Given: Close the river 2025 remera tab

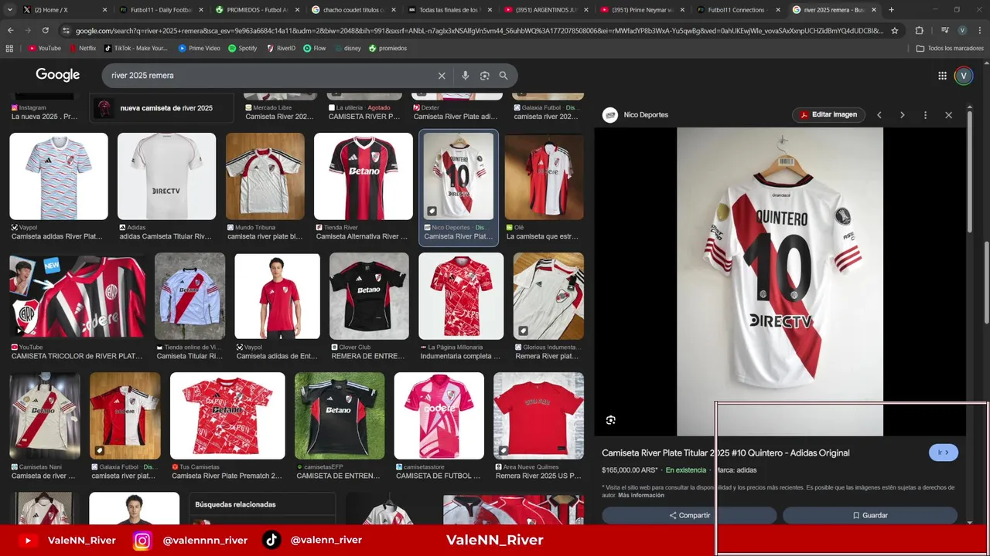Looking at the screenshot, I should [x=874, y=10].
